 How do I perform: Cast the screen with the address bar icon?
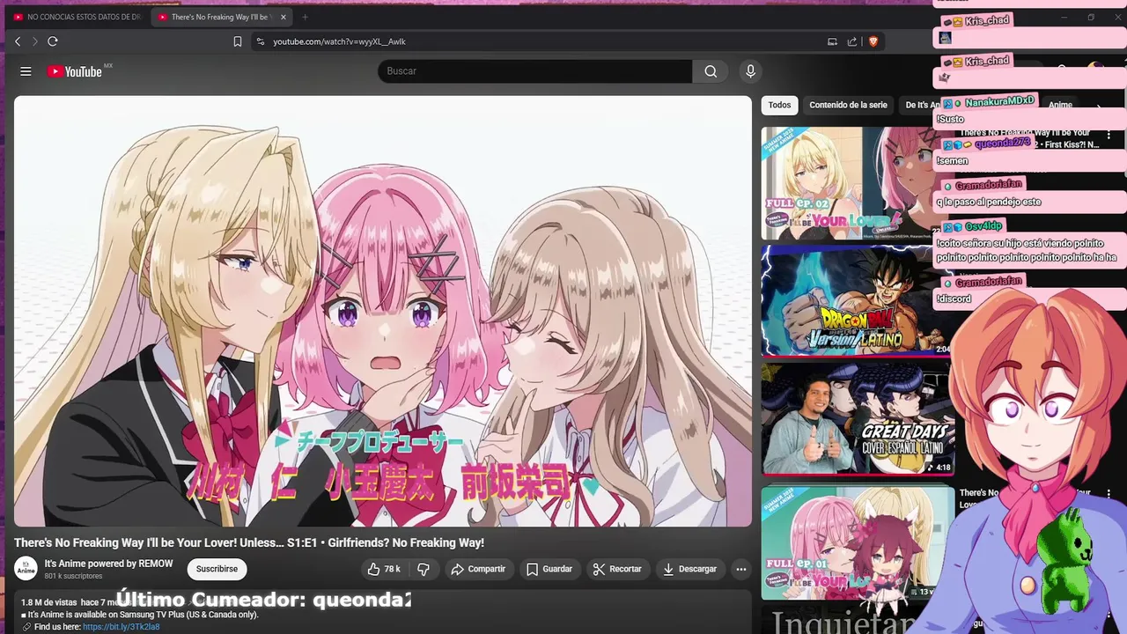point(832,41)
